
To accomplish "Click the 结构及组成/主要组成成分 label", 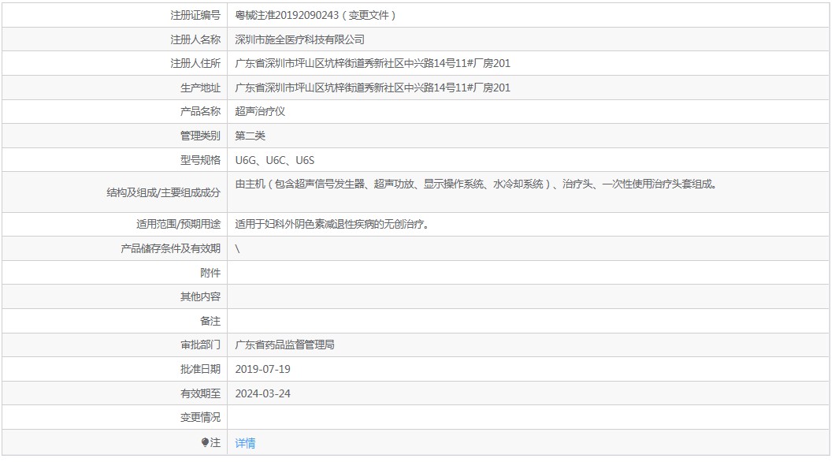I will click(x=164, y=192).
